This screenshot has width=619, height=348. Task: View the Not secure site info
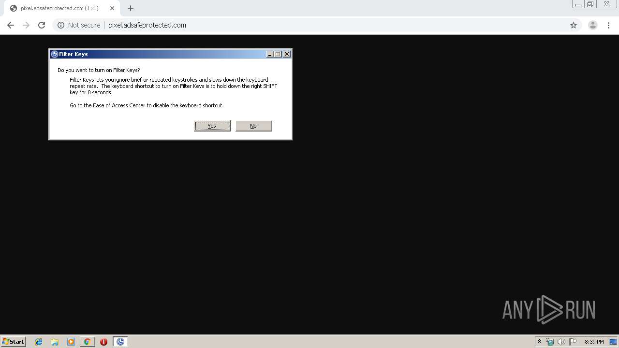[79, 25]
